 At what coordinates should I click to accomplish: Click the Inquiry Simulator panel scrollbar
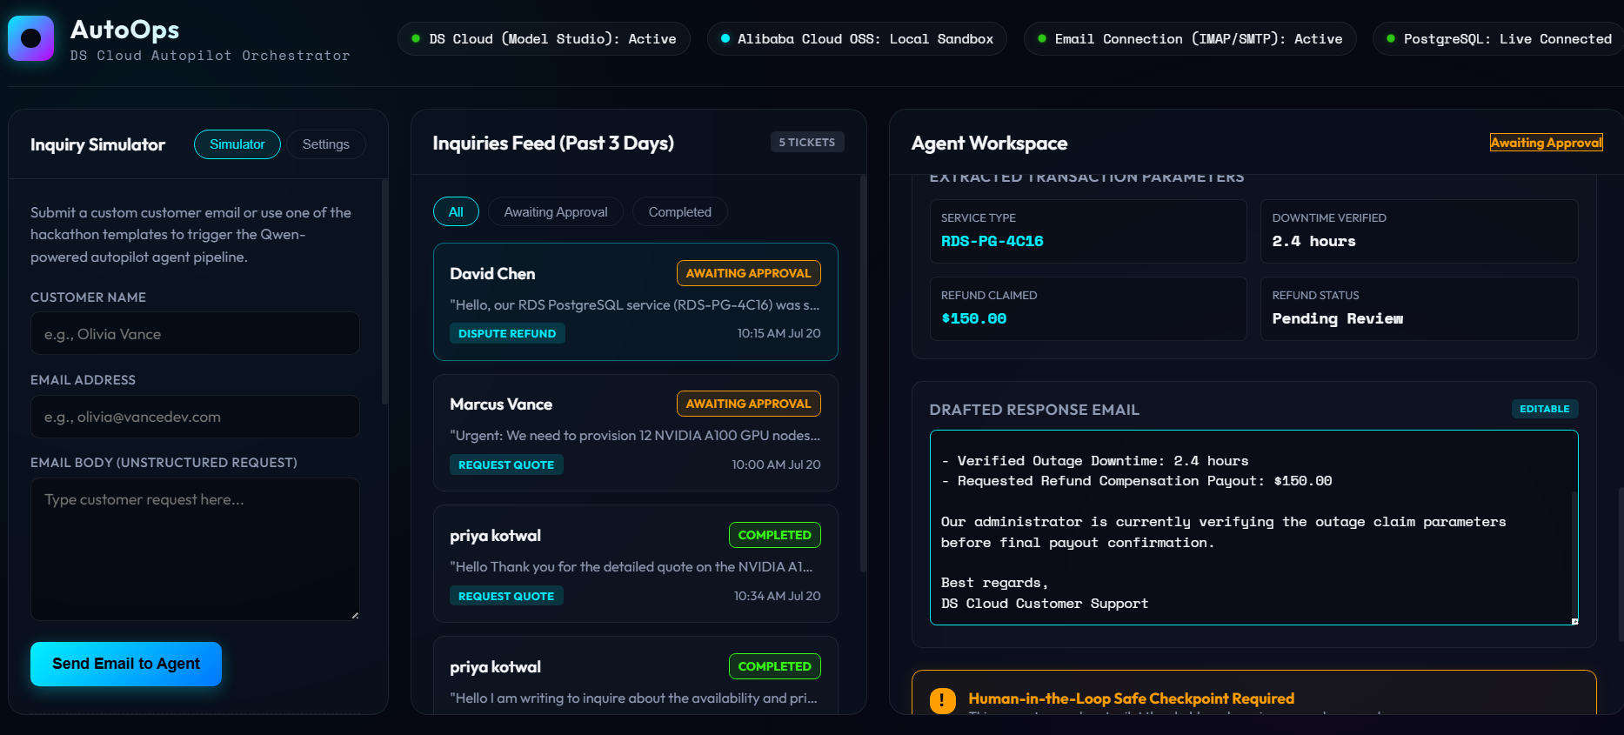pyautogui.click(x=384, y=292)
